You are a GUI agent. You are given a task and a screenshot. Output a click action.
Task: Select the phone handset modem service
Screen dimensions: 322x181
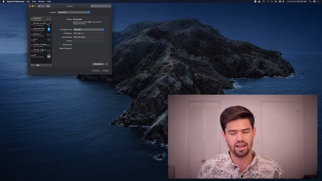pyautogui.click(x=41, y=24)
